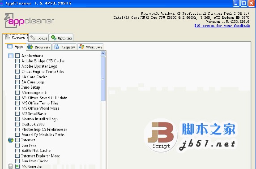Click the Registry tab's icon
Image resolution: width=256 pixels, height=169 pixels.
(56, 47)
